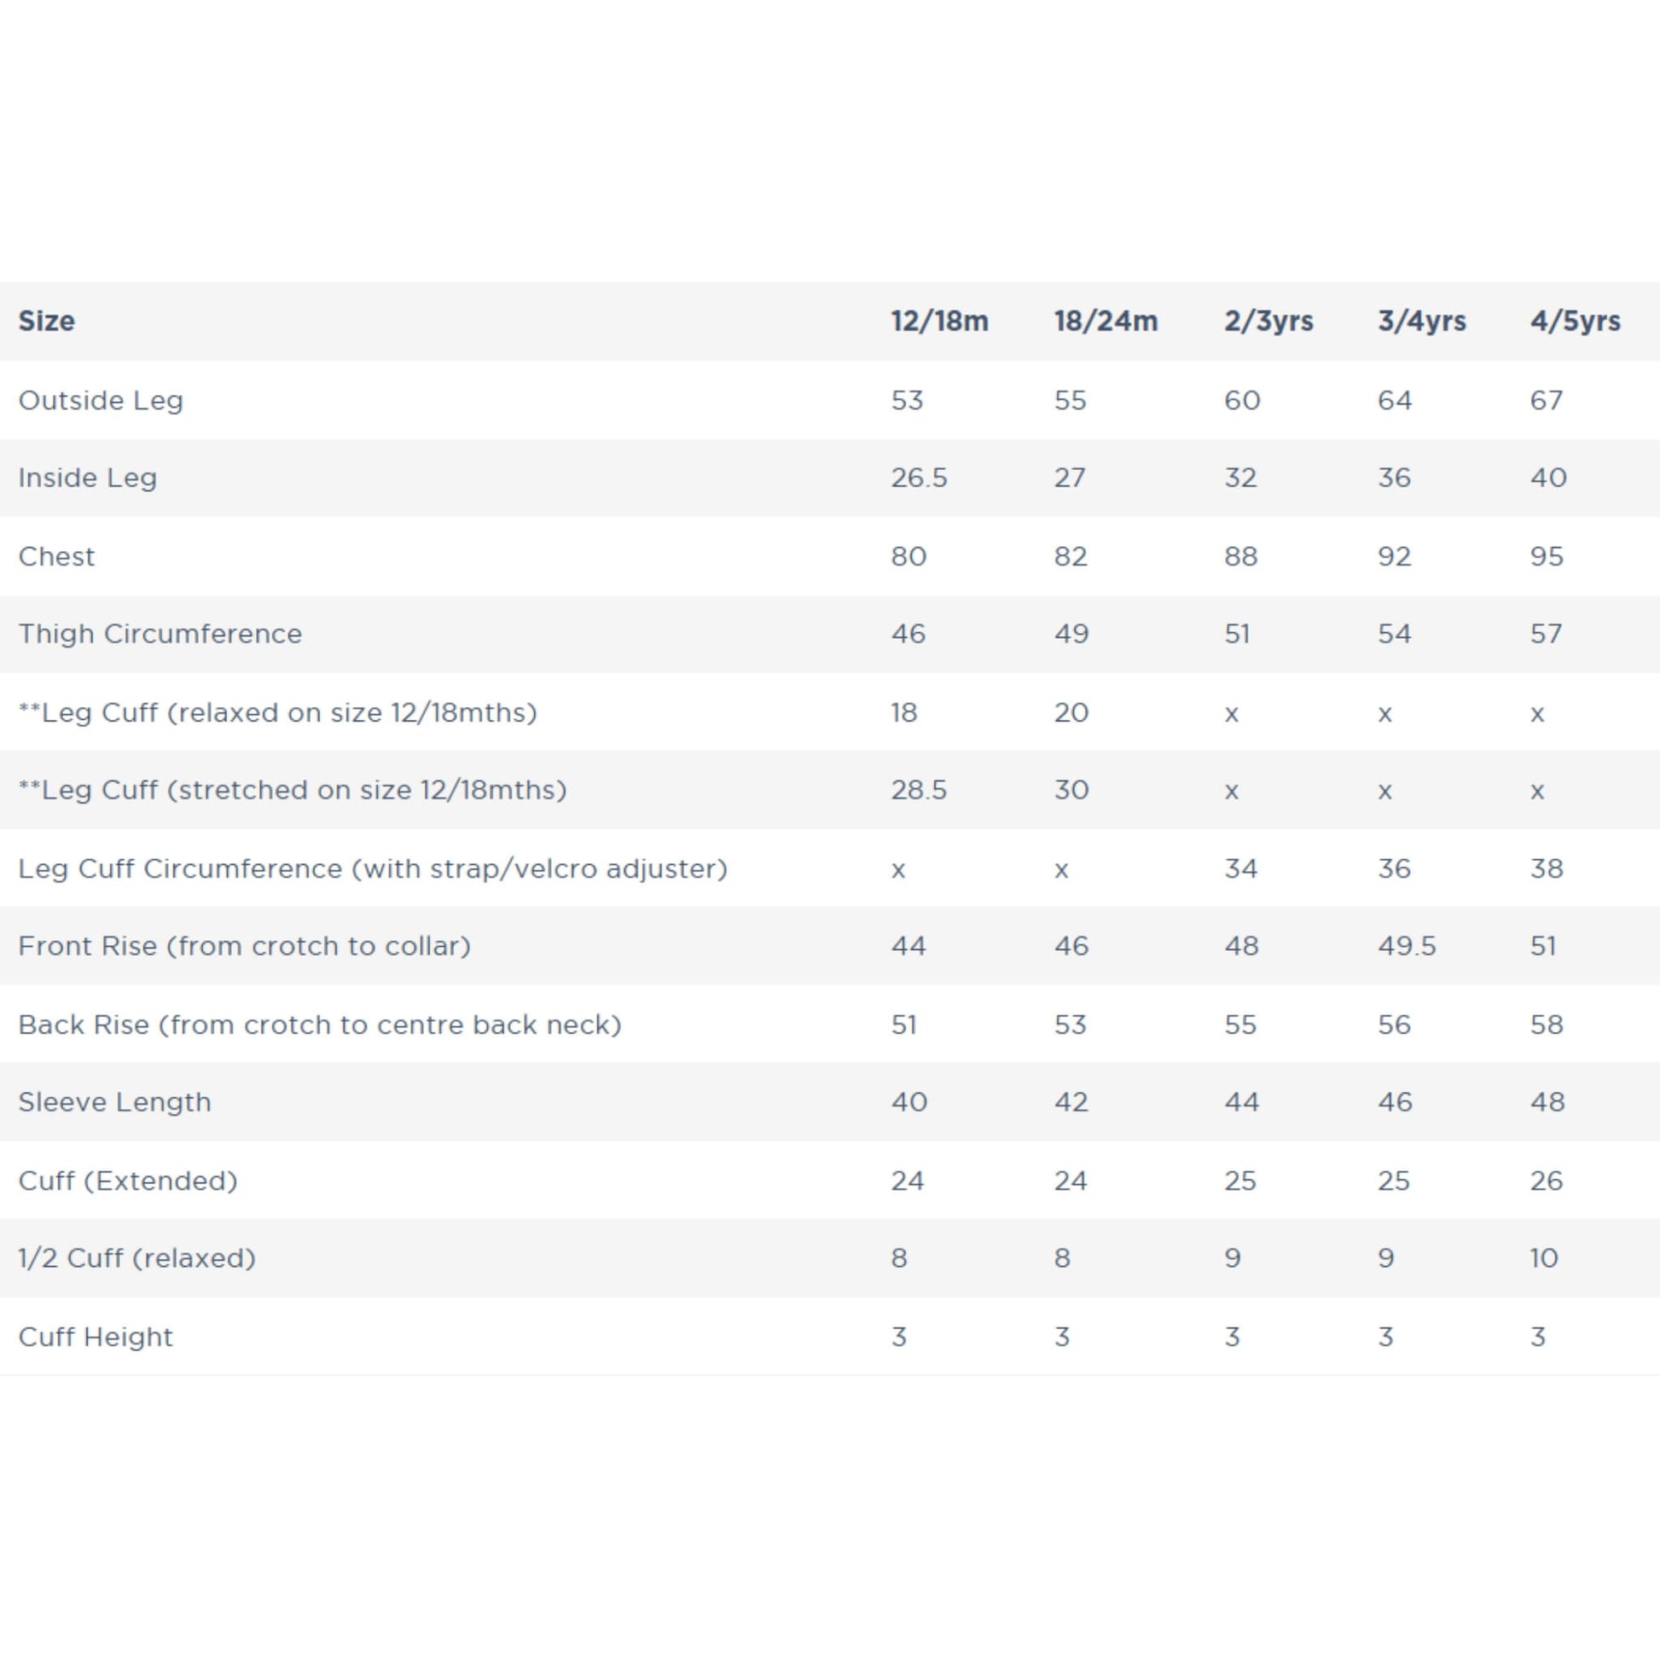The height and width of the screenshot is (1660, 1660).
Task: Click the 49.5 value in Front Rise row
Action: tap(1407, 946)
